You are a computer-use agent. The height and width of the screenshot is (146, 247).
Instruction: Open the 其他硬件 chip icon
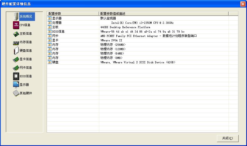pos(16,93)
